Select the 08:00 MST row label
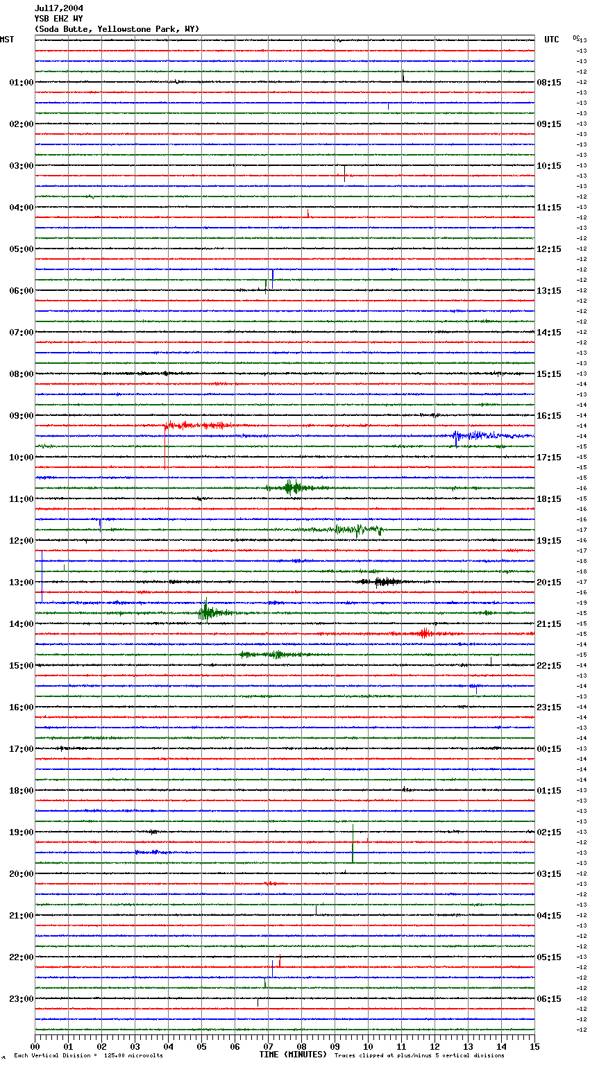 click(x=22, y=374)
